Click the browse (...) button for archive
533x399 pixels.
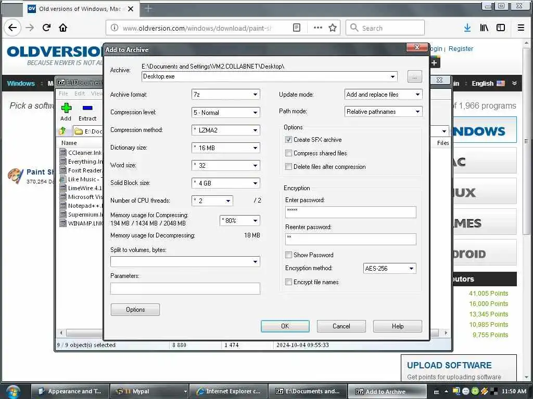point(415,77)
